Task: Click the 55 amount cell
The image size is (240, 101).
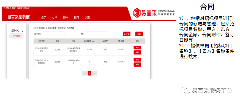Action: (89, 62)
